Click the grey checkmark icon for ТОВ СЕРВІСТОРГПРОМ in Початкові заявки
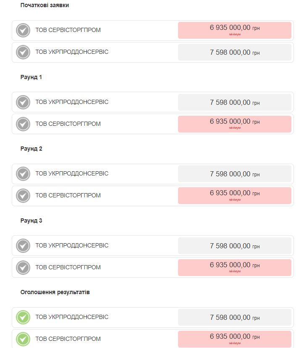 pyautogui.click(x=23, y=30)
